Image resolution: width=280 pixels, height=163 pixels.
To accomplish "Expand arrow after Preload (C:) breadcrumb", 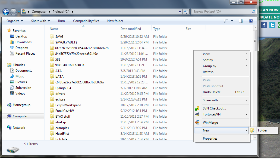I will [73, 12].
